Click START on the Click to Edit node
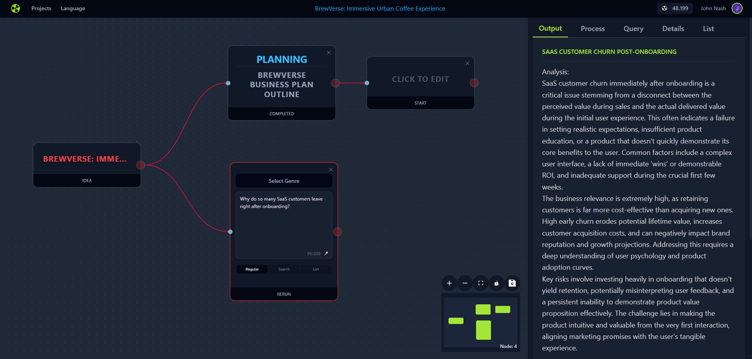Viewport: 752px width, 359px height. point(420,103)
